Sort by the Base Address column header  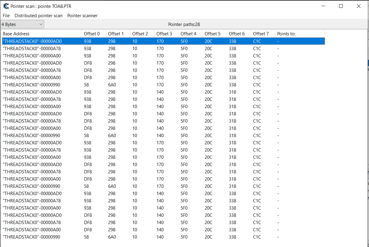click(42, 34)
